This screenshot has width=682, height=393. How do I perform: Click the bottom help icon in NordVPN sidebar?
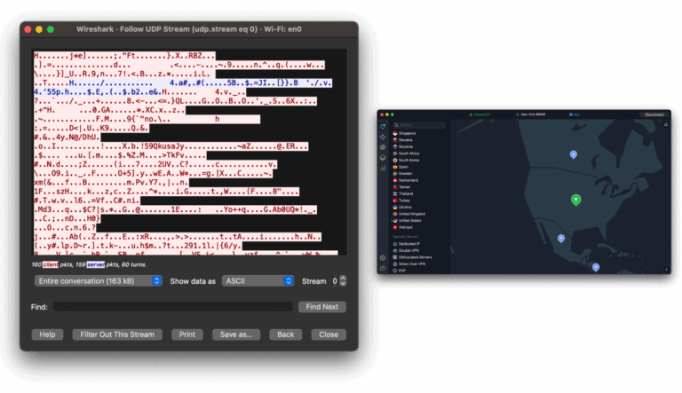tap(383, 268)
